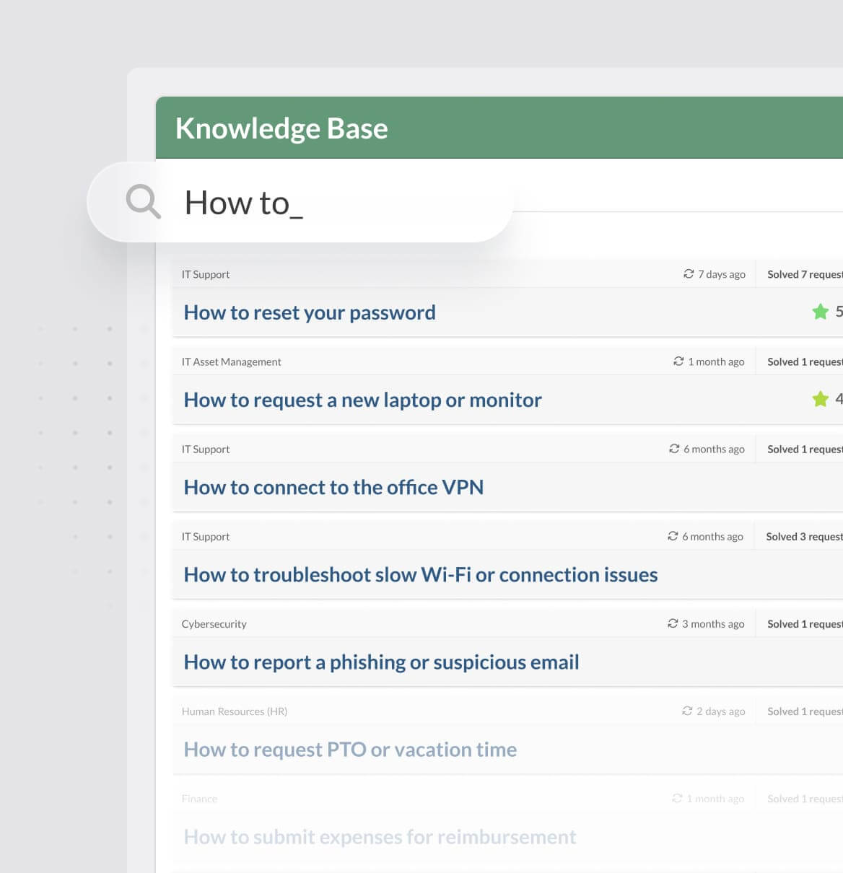Screen dimensions: 843x873
Task: Select the IT Support category label
Action: pos(206,274)
